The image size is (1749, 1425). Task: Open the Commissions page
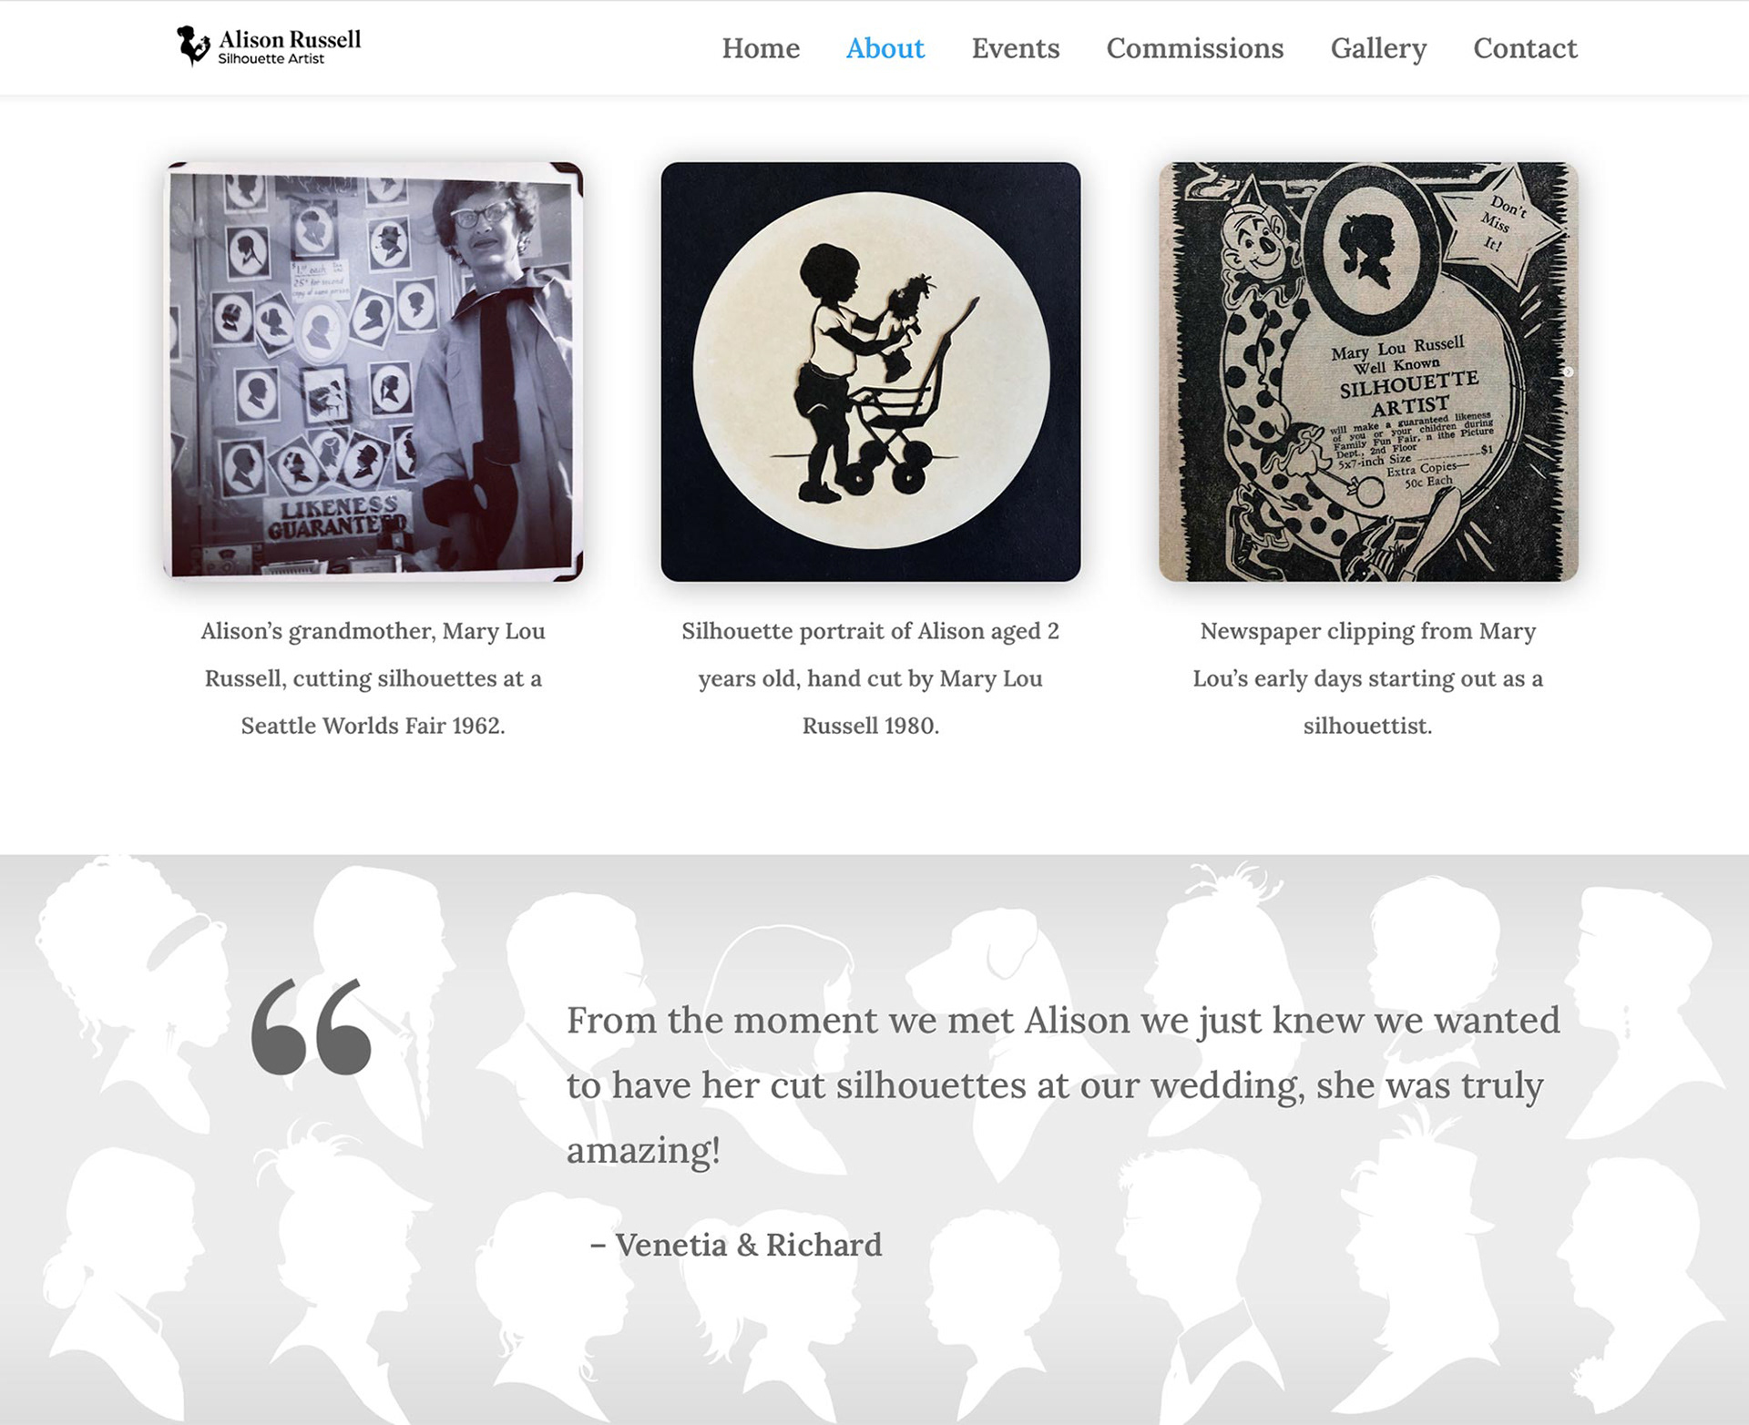click(x=1195, y=48)
